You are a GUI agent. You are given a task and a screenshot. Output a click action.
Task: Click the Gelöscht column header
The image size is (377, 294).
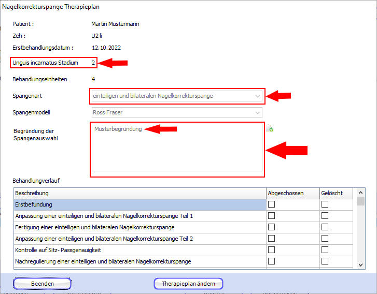[335, 193]
